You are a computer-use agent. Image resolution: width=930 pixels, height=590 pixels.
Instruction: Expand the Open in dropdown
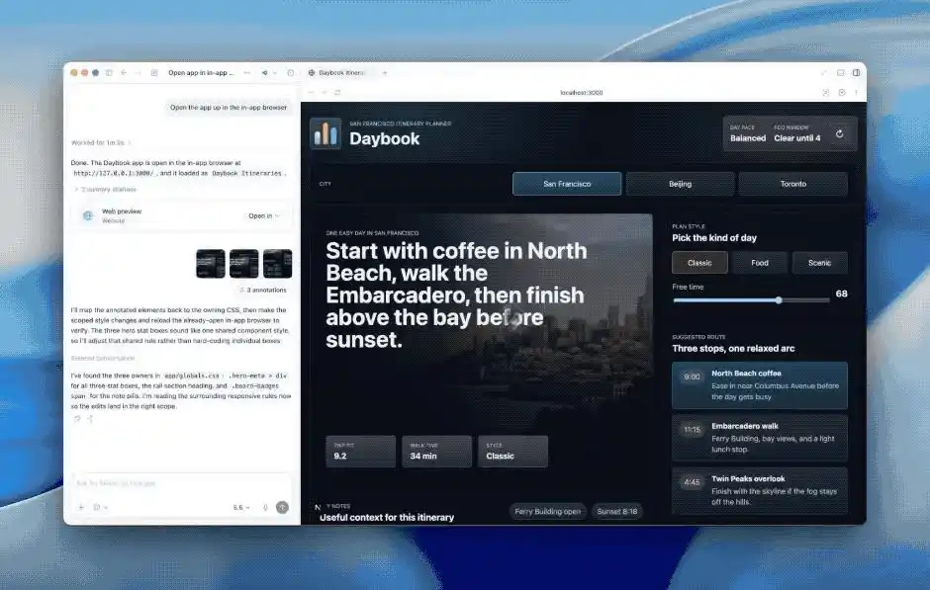(264, 215)
